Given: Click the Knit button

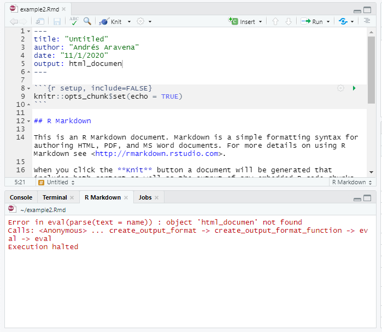Looking at the screenshot, I should (111, 22).
